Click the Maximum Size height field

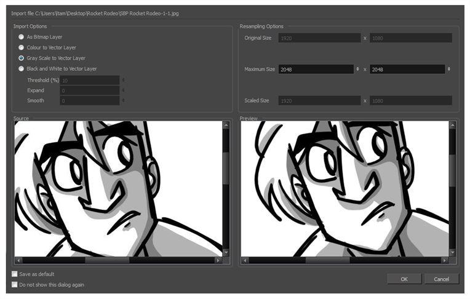click(x=407, y=70)
